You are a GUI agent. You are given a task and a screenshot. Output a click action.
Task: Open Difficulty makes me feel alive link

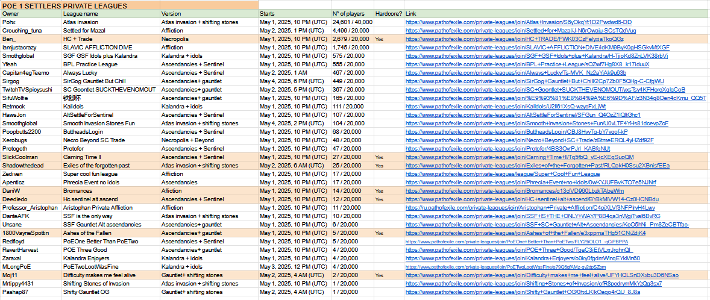click(x=542, y=275)
